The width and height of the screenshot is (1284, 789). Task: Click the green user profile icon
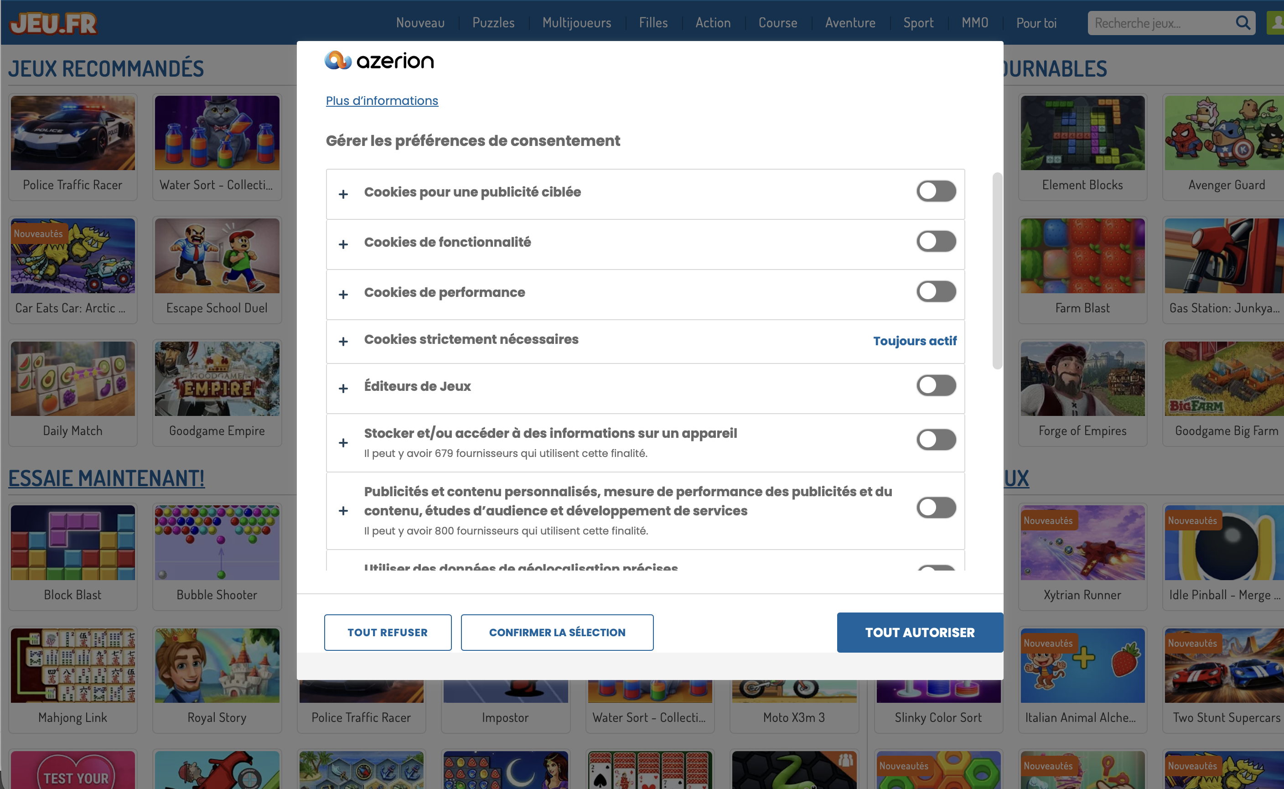1276,23
